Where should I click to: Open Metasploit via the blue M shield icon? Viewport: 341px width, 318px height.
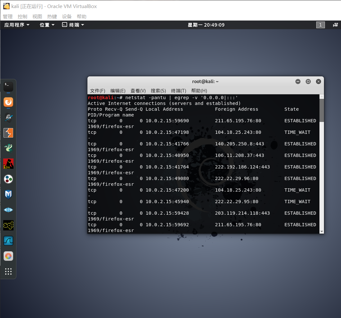pos(8,194)
